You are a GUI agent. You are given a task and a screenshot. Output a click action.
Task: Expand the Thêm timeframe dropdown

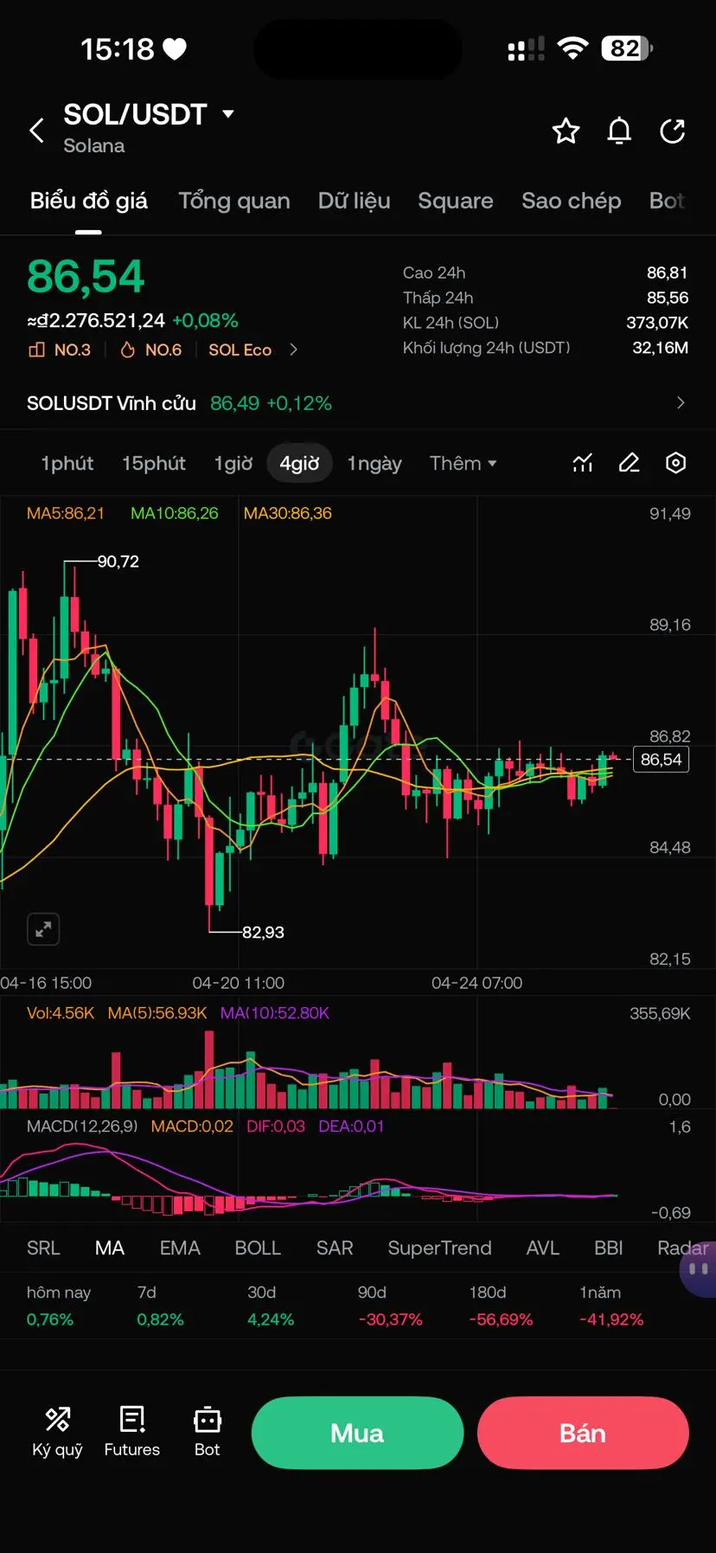(x=463, y=463)
